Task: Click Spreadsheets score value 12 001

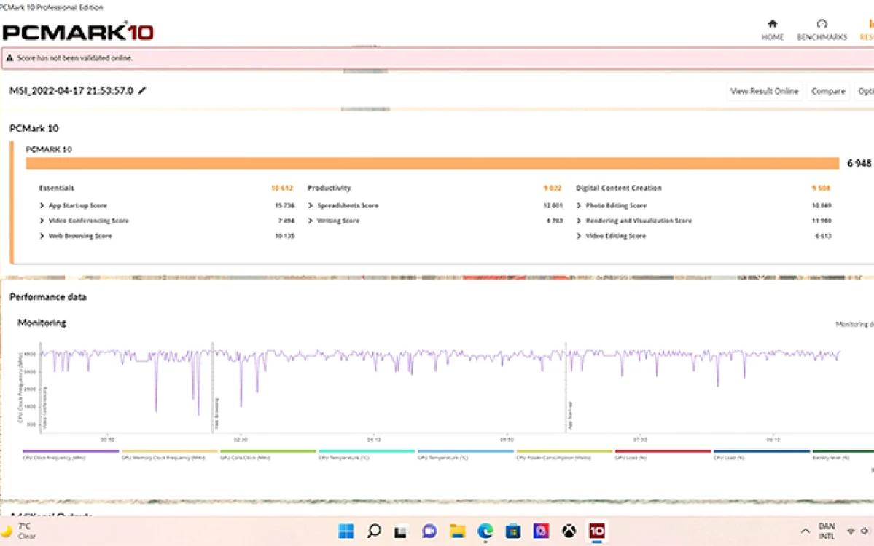Action: point(553,205)
